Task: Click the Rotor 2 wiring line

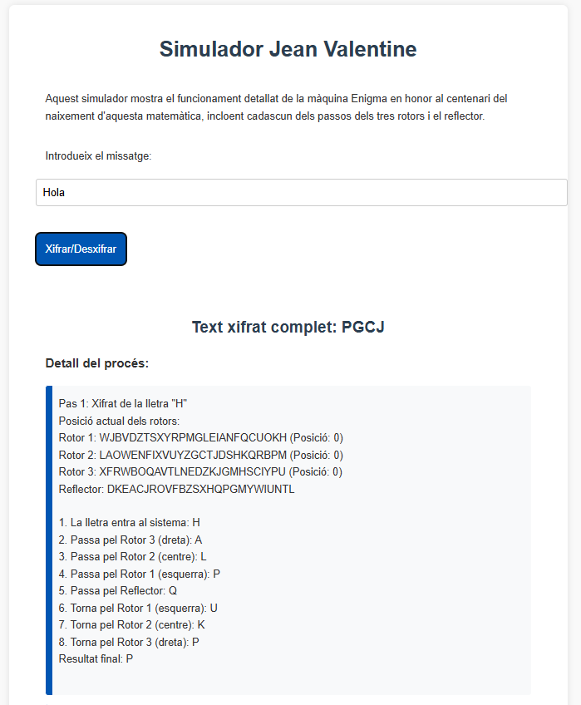Action: point(200,455)
